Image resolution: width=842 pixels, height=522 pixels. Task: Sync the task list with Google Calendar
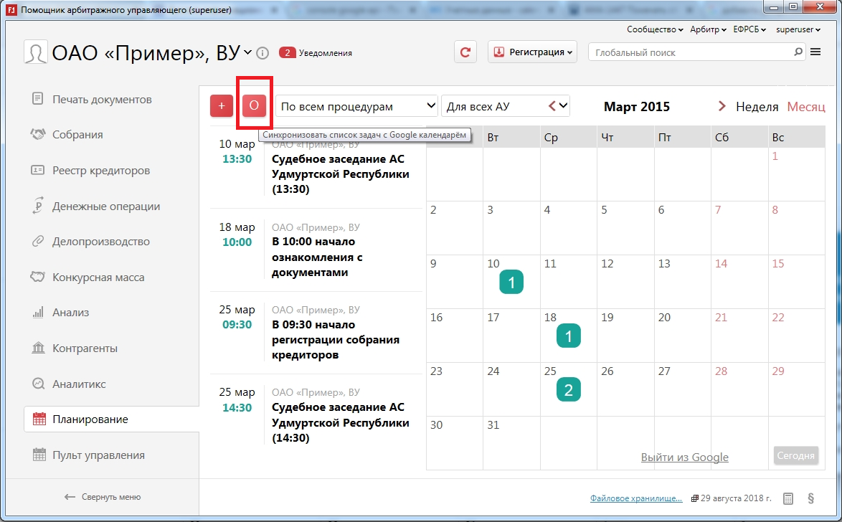pyautogui.click(x=254, y=105)
